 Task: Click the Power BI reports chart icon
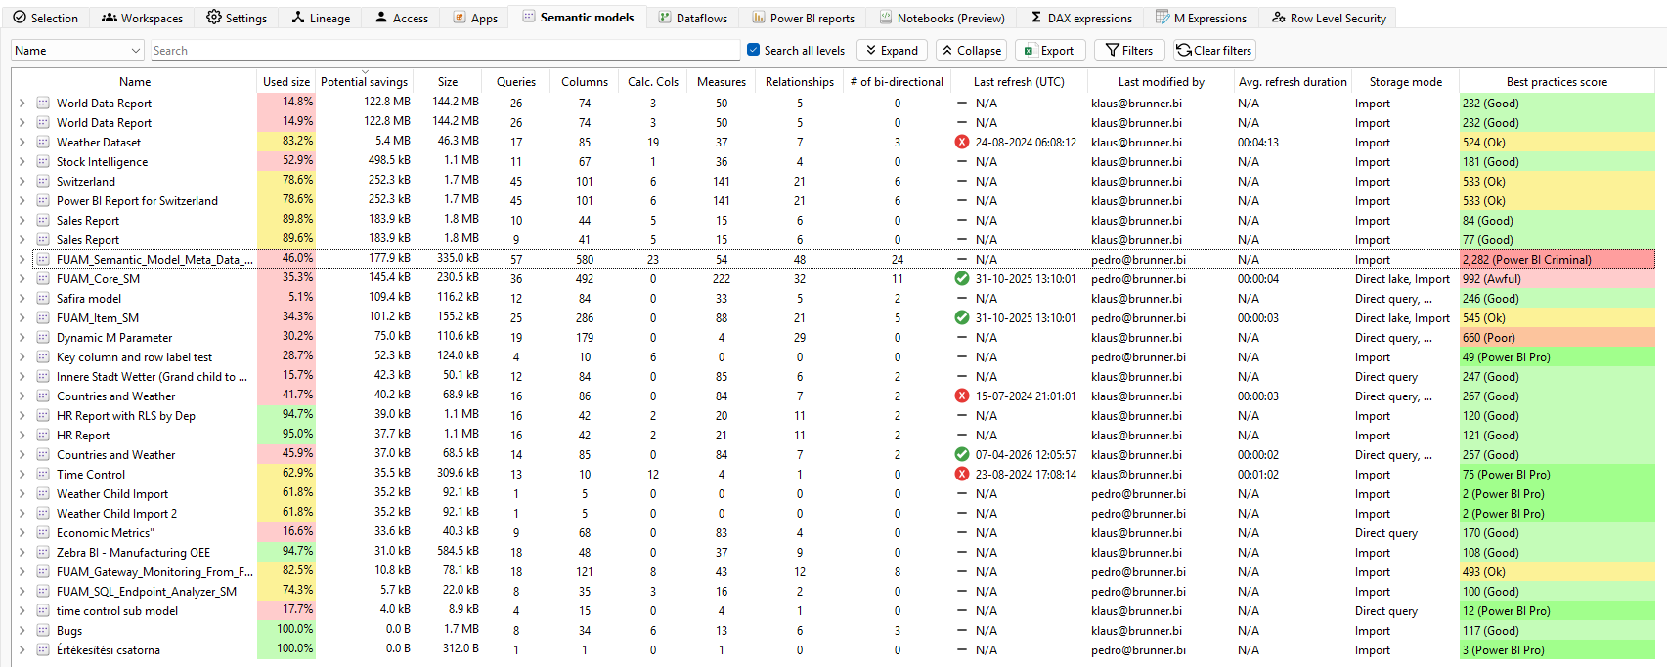point(759,18)
